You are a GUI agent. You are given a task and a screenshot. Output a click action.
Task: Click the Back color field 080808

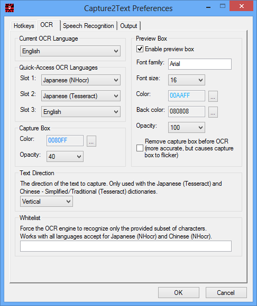pyautogui.click(x=187, y=112)
